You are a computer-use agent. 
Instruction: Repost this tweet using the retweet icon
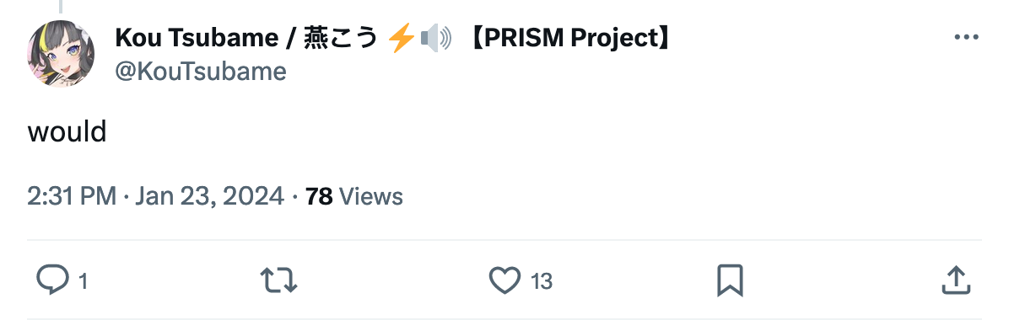coord(278,280)
